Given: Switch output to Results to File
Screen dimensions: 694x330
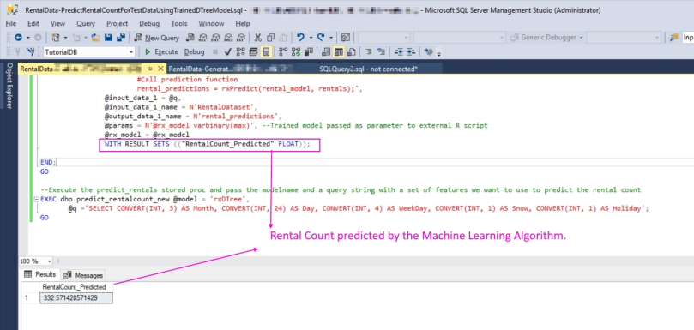Looking at the screenshot, I should (x=352, y=51).
